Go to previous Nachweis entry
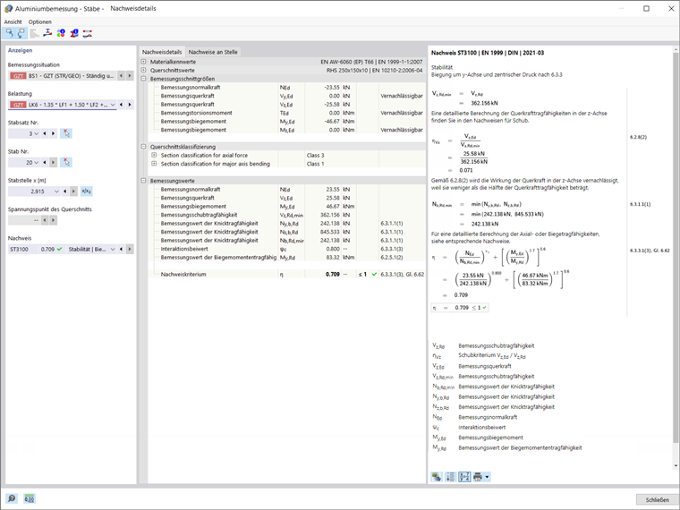Image resolution: width=680 pixels, height=510 pixels. coord(121,249)
